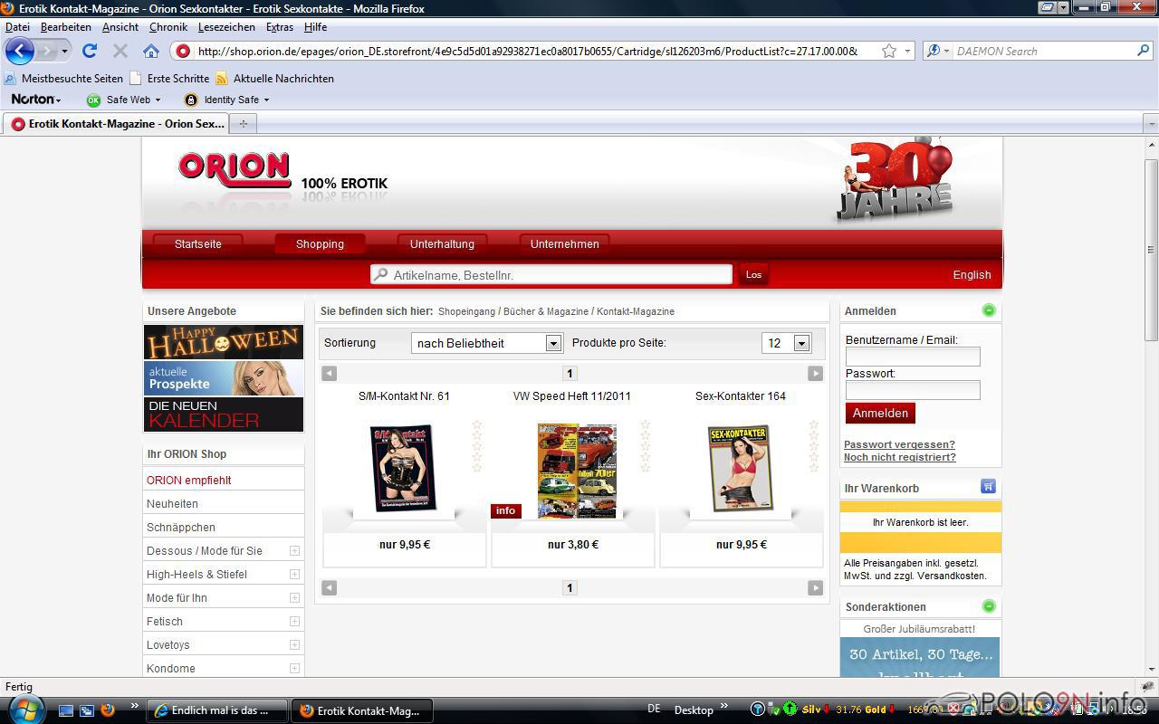Open the Lesezeichen menu
The height and width of the screenshot is (724, 1159).
coord(226,27)
